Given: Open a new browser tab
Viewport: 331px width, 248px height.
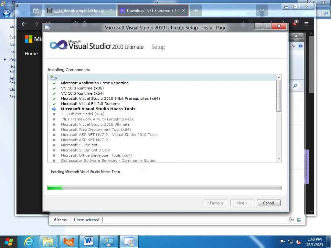Looking at the screenshot, I should coord(196,11).
